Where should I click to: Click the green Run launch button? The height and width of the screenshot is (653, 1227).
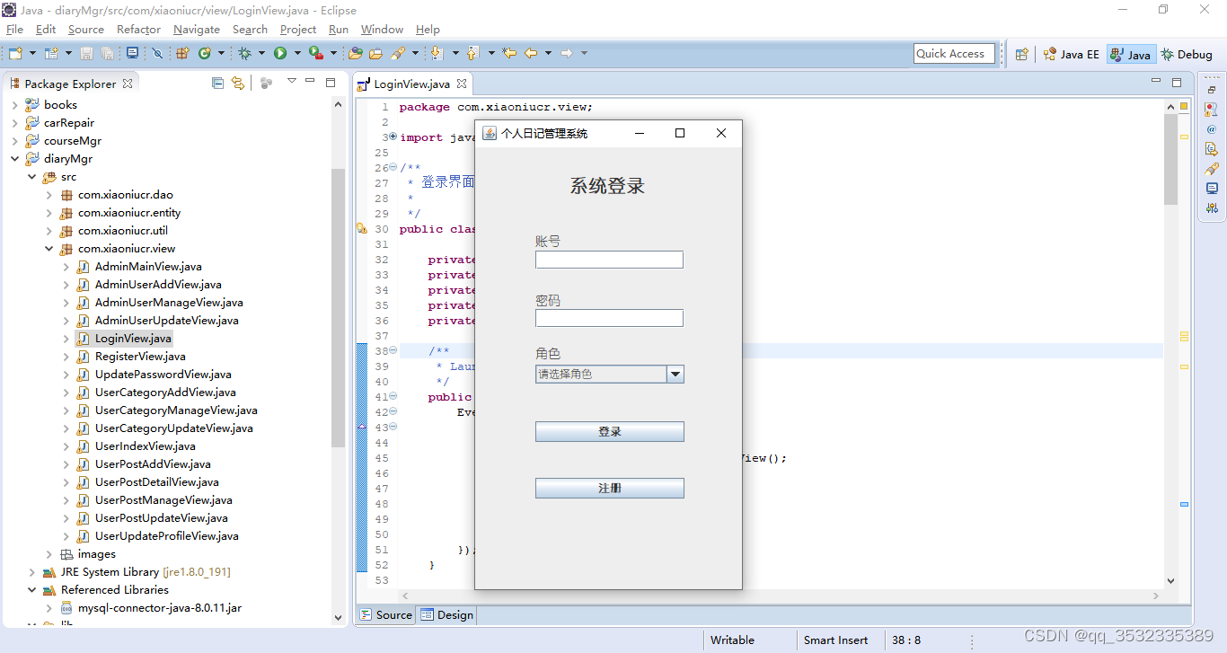[x=280, y=54]
